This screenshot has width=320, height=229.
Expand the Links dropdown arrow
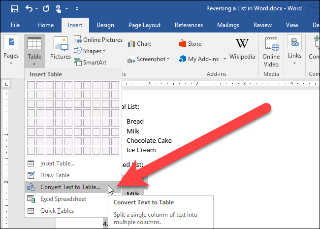tap(294, 64)
